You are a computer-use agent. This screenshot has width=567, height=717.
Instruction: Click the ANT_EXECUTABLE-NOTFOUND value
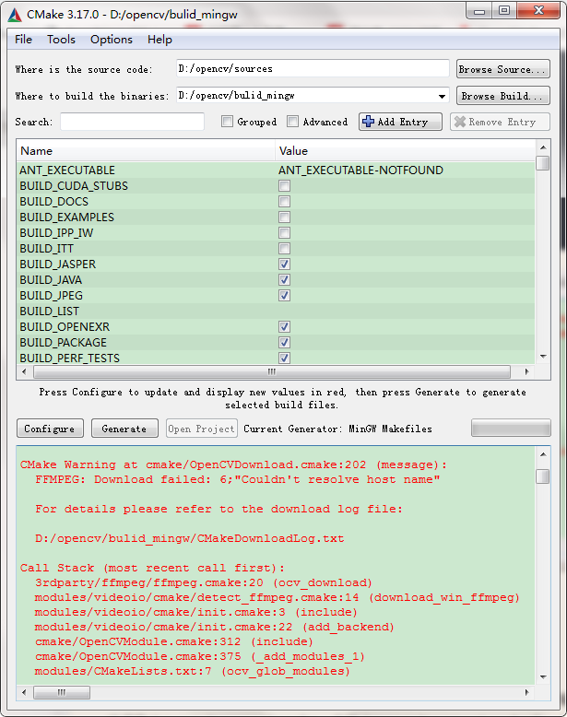360,170
